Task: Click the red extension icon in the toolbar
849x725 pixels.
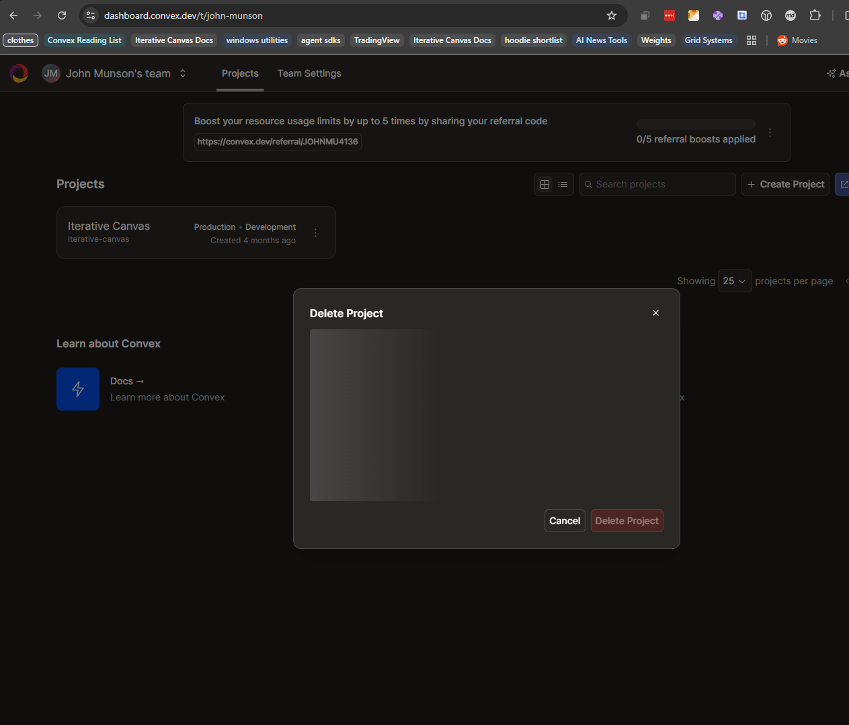Action: pyautogui.click(x=670, y=15)
